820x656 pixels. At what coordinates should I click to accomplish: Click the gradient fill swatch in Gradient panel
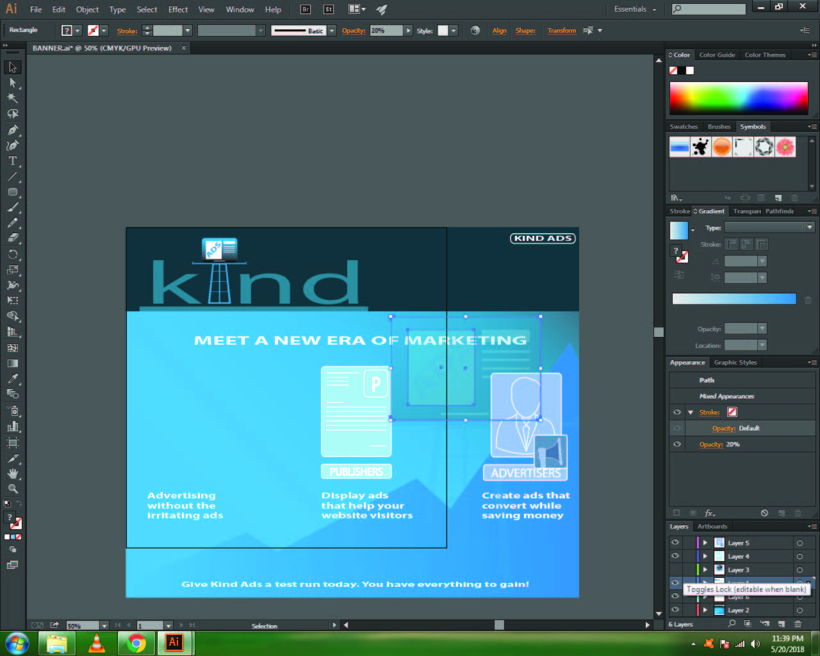(678, 230)
